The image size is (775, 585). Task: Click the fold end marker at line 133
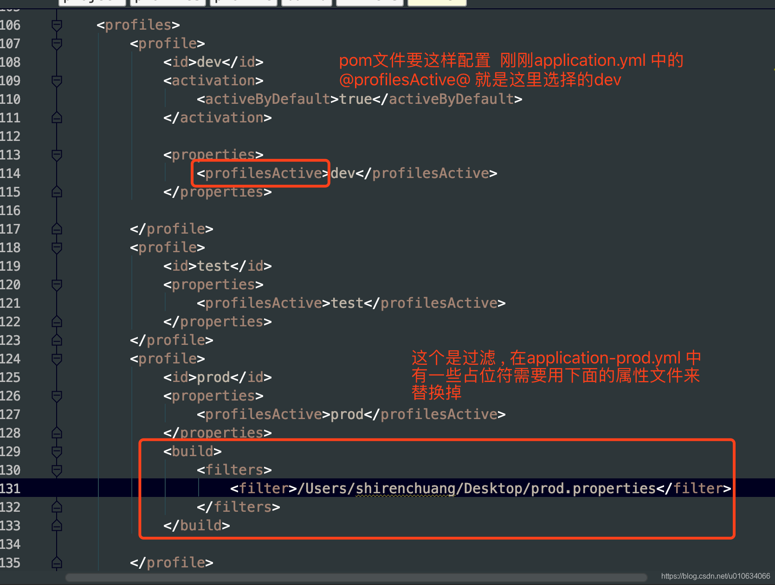click(x=57, y=526)
